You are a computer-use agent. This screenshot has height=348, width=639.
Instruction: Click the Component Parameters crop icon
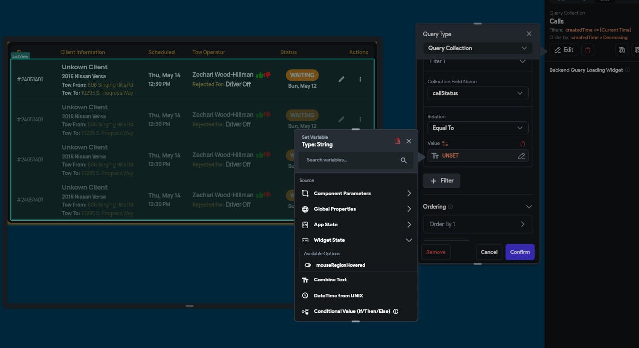[305, 194]
